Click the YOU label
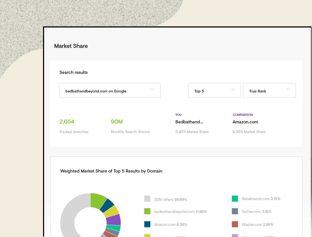 tap(179, 115)
